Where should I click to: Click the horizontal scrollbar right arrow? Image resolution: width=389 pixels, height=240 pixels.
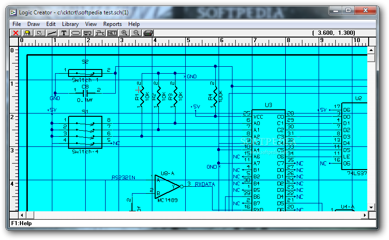364,215
